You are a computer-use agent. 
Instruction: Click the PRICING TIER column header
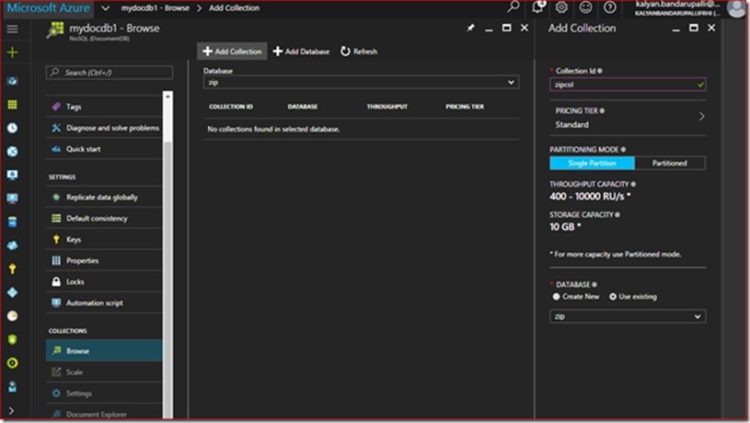coord(465,107)
